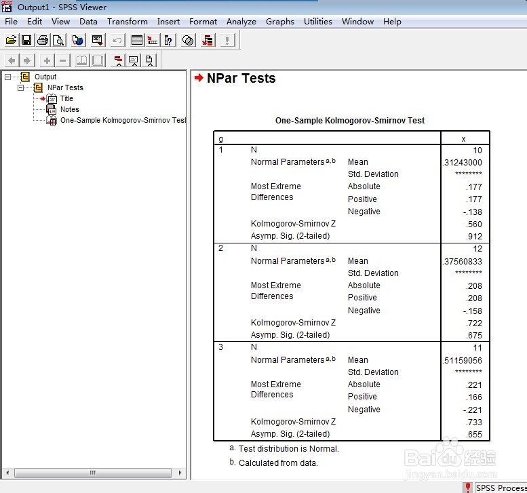The image size is (527, 493).
Task: Click the Hide closed-book toolbar icon
Action: tap(98, 60)
